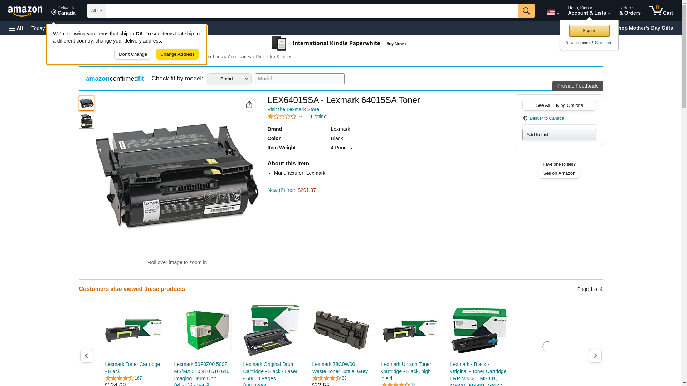Open Returns & Orders
The image size is (687, 386).
[x=630, y=11]
